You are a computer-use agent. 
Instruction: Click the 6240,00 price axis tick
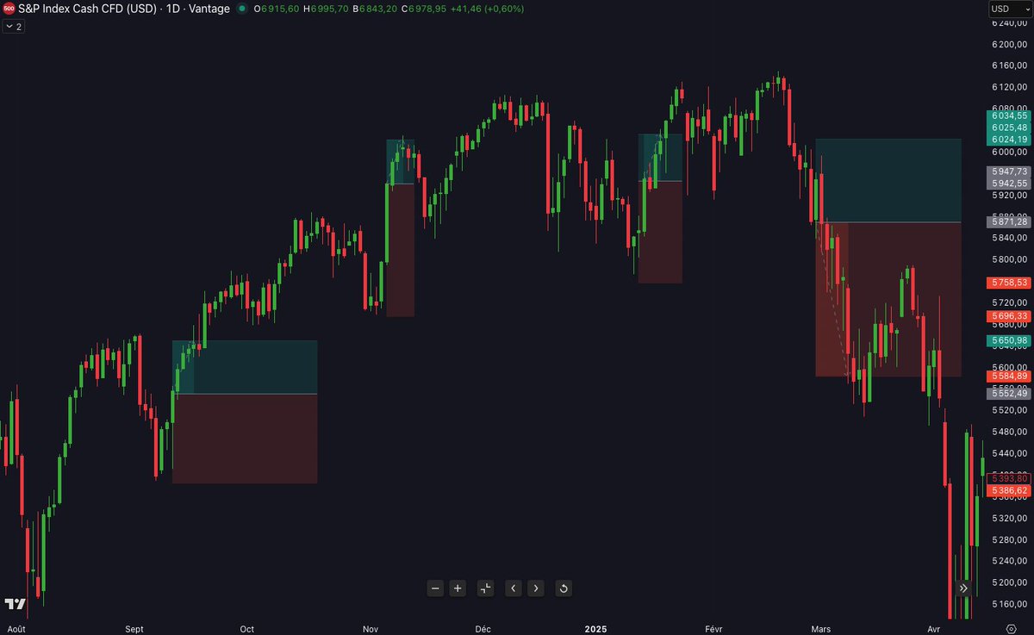click(1009, 23)
